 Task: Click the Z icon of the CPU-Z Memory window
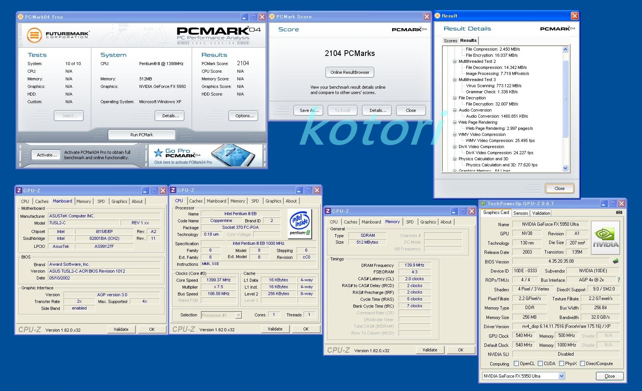click(328, 211)
